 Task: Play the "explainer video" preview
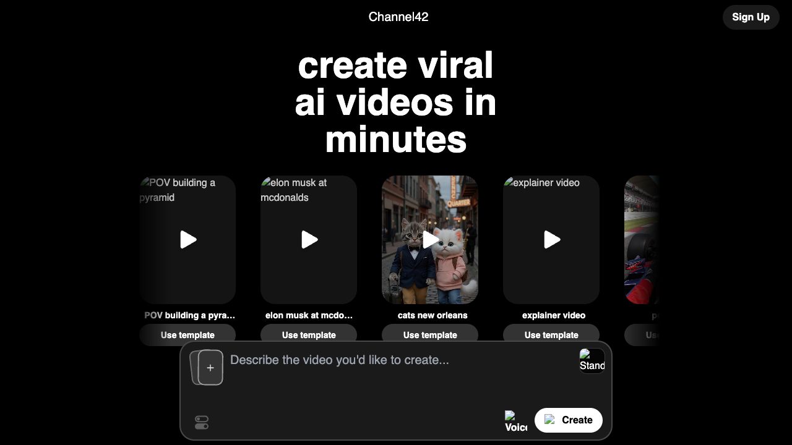(551, 240)
